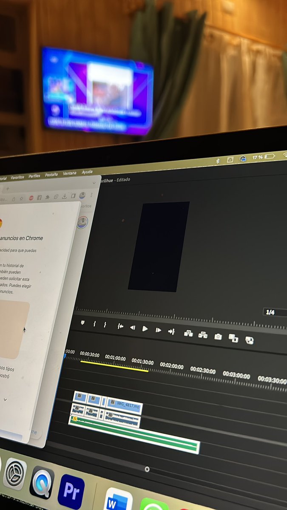Click the Wi-Fi icon in menu bar
The height and width of the screenshot is (510, 287).
click(284, 155)
